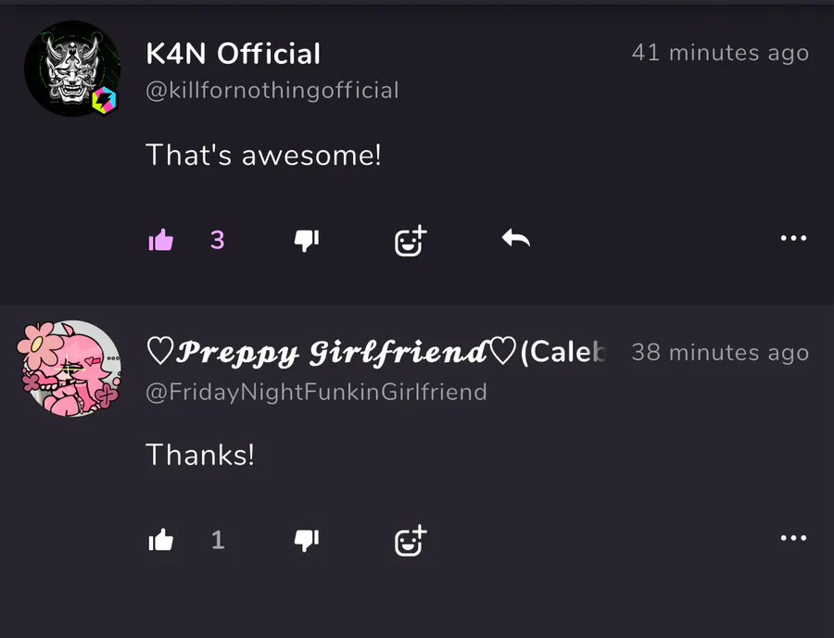
Task: Click the Preppy Girlfriend display name
Action: (375, 352)
